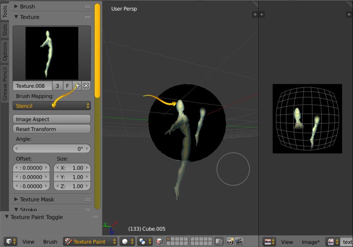Image resolution: width=353 pixels, height=247 pixels.
Task: Click the UV grid image in image editor
Action: pos(307,119)
